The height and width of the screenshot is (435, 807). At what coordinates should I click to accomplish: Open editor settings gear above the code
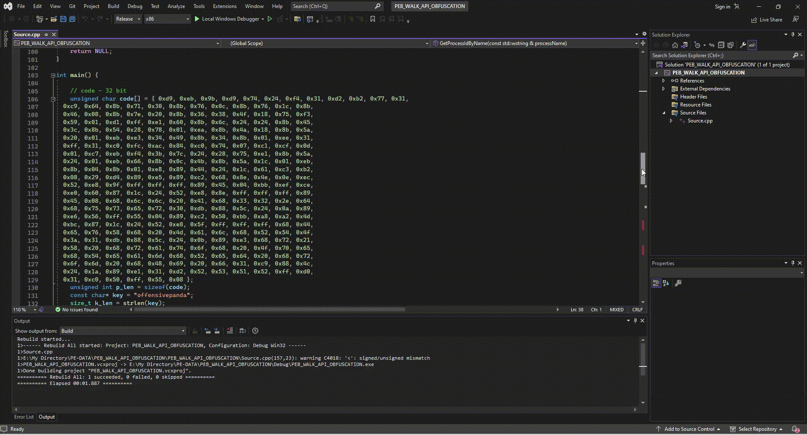(644, 34)
